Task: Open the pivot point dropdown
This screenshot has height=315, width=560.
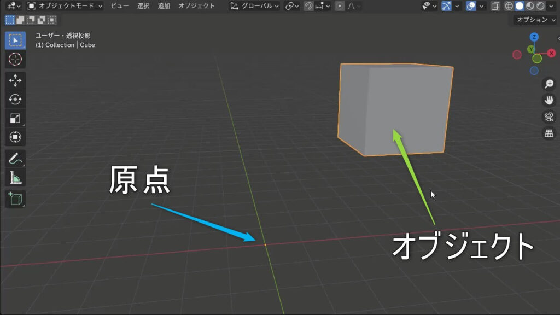Action: tap(292, 6)
